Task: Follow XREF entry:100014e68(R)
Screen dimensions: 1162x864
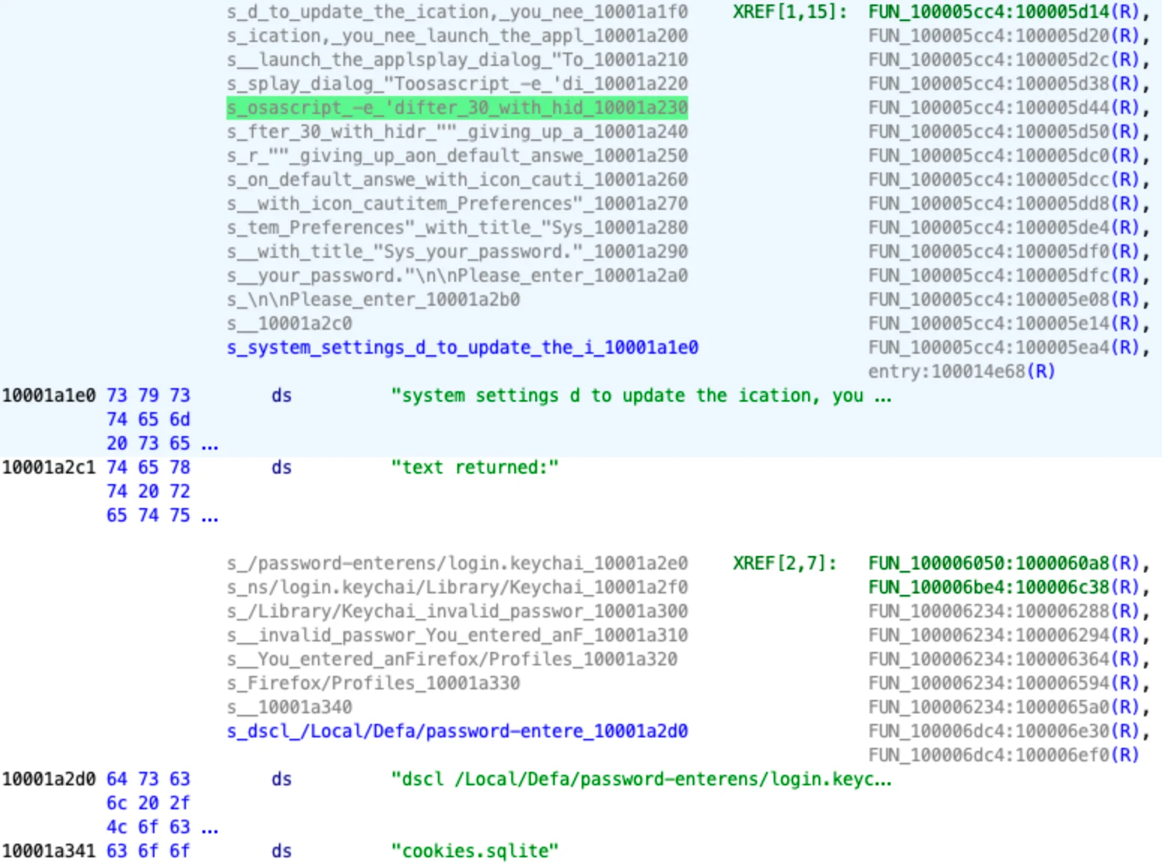Action: click(x=962, y=372)
